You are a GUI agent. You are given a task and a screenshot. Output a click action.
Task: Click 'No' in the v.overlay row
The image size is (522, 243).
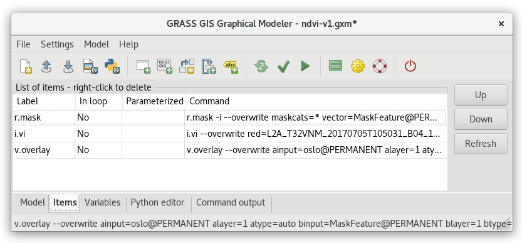coord(83,150)
